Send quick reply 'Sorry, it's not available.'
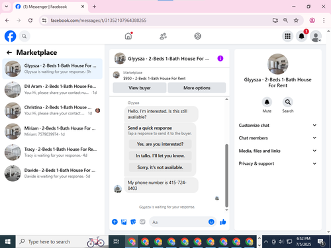Image resolution: width=331 pixels, height=248 pixels. (x=160, y=167)
